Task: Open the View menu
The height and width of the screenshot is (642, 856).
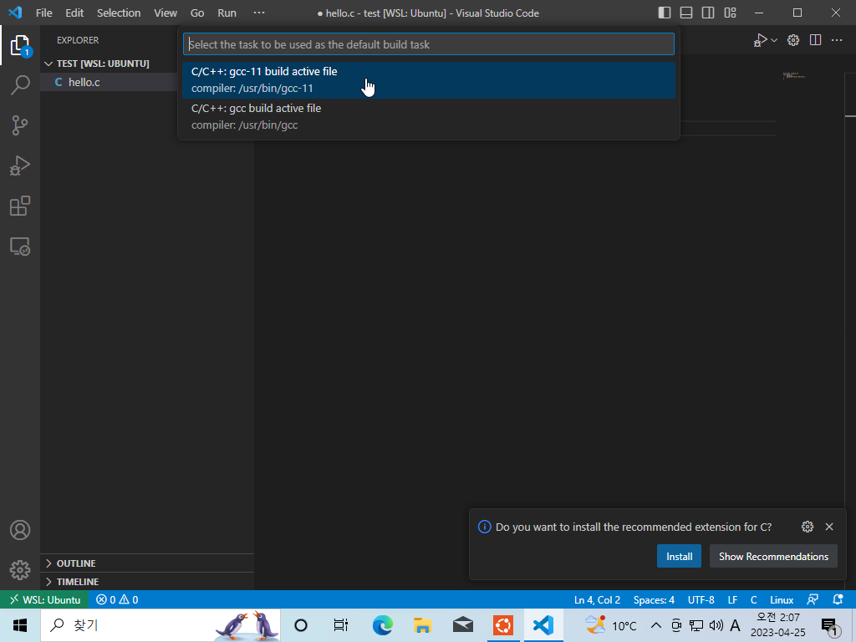Action: (x=166, y=13)
